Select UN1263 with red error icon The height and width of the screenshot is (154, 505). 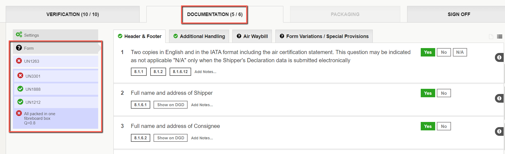click(x=55, y=61)
